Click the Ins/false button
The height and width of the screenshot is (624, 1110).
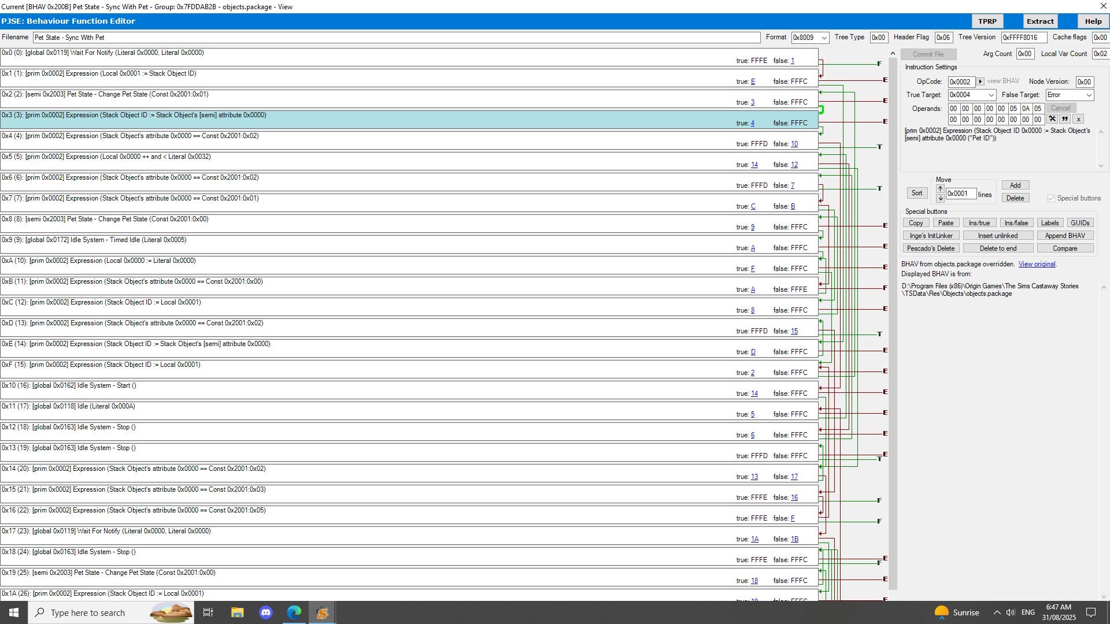tap(1016, 223)
